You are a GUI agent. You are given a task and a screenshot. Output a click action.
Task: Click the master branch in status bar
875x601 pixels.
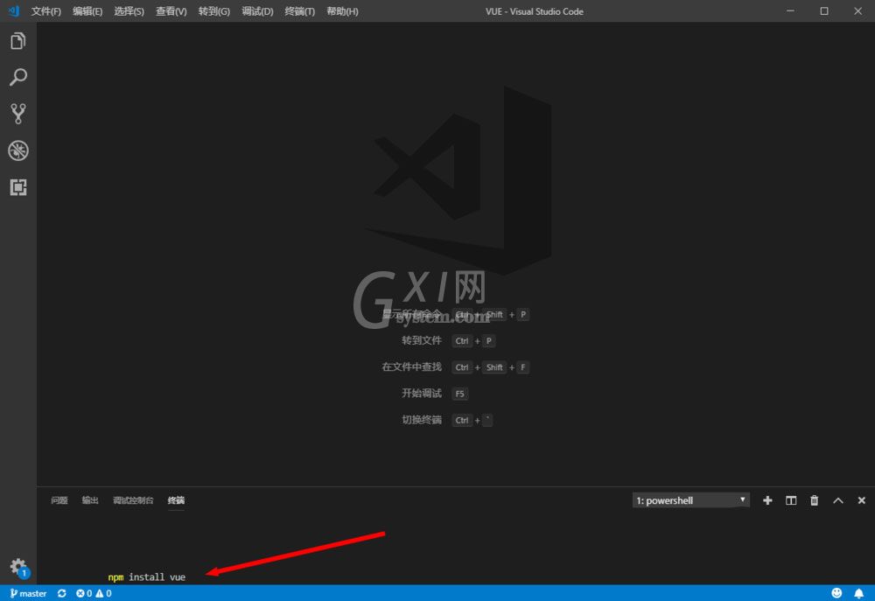[x=28, y=593]
